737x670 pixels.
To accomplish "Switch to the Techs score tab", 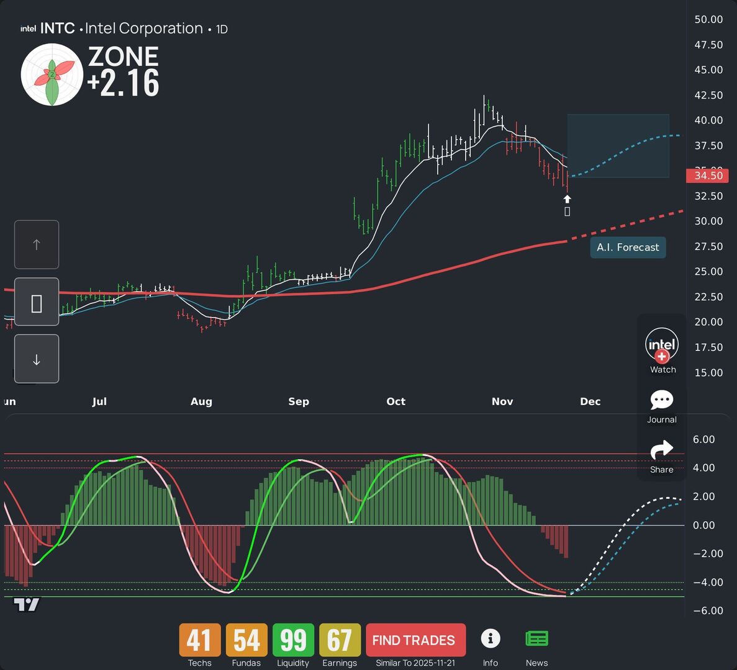I will (x=199, y=640).
